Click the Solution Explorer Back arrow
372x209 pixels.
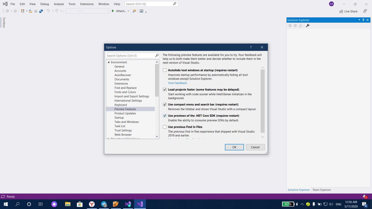coord(290,26)
